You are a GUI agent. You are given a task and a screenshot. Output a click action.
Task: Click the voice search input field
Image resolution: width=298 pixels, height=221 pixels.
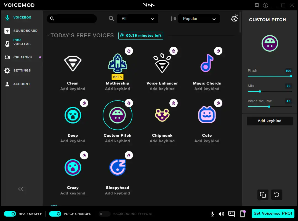[72, 19]
